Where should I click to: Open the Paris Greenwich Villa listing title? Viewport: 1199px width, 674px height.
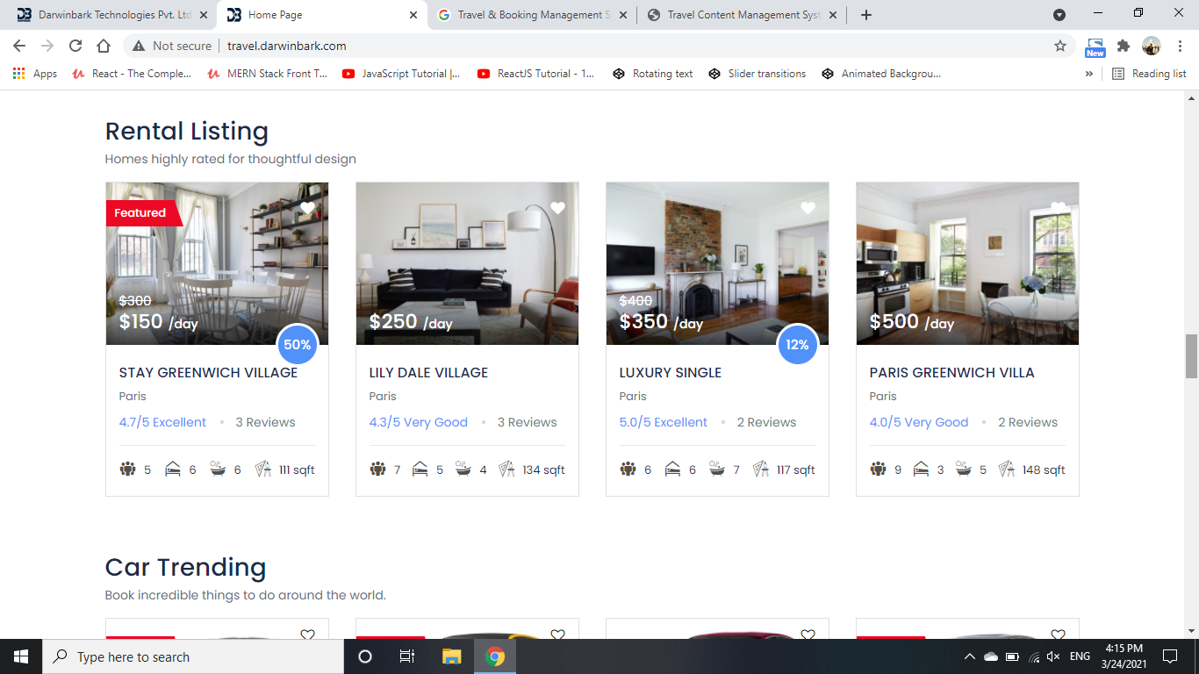pyautogui.click(x=951, y=373)
